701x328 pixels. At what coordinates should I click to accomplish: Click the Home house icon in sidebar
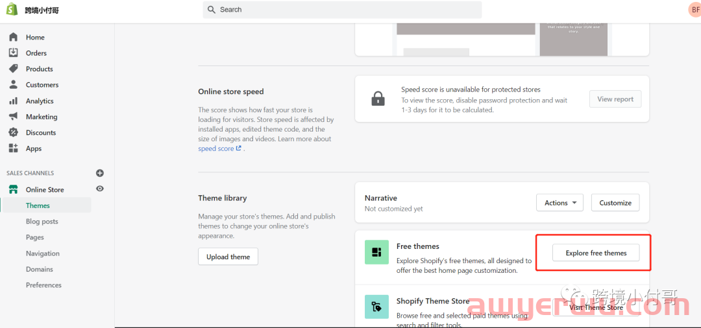point(14,37)
